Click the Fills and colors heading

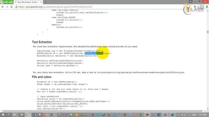pyautogui.click(x=41, y=77)
